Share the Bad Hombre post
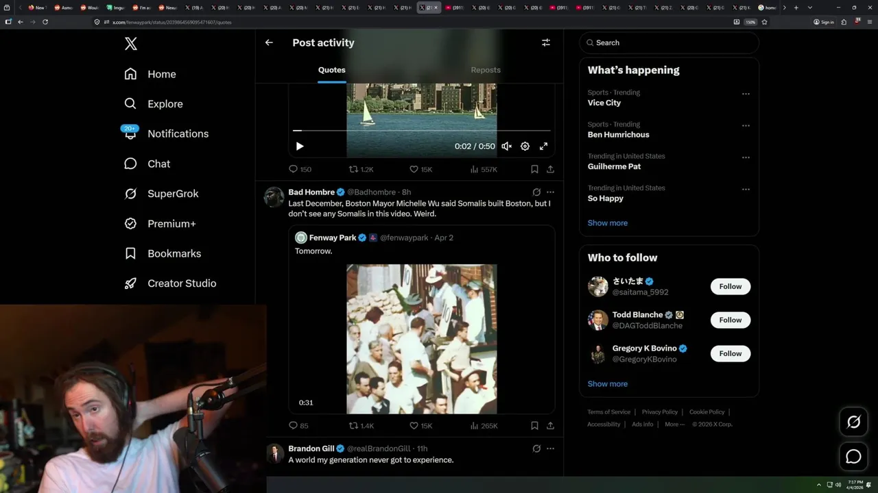 [550, 426]
